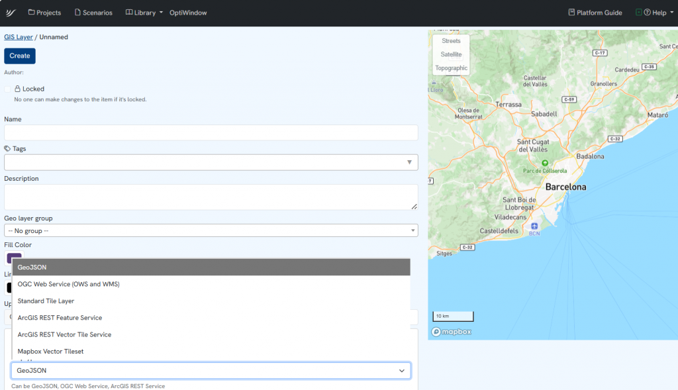This screenshot has height=390, width=678.
Task: Select ArcGIS REST Feature Service option
Action: [x=60, y=318]
